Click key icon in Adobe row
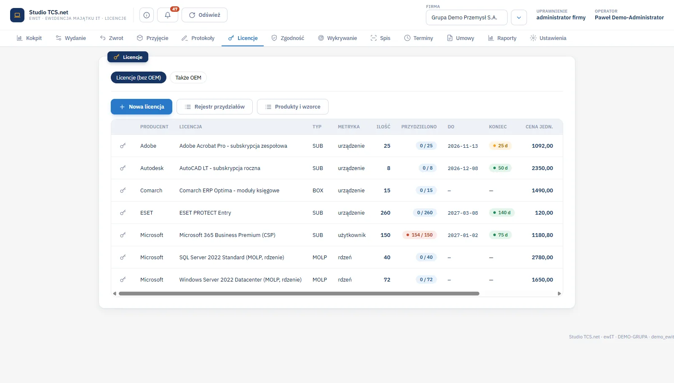 pos(123,146)
